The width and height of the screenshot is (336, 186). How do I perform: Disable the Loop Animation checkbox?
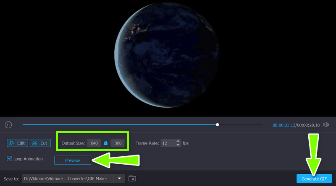tap(10, 159)
